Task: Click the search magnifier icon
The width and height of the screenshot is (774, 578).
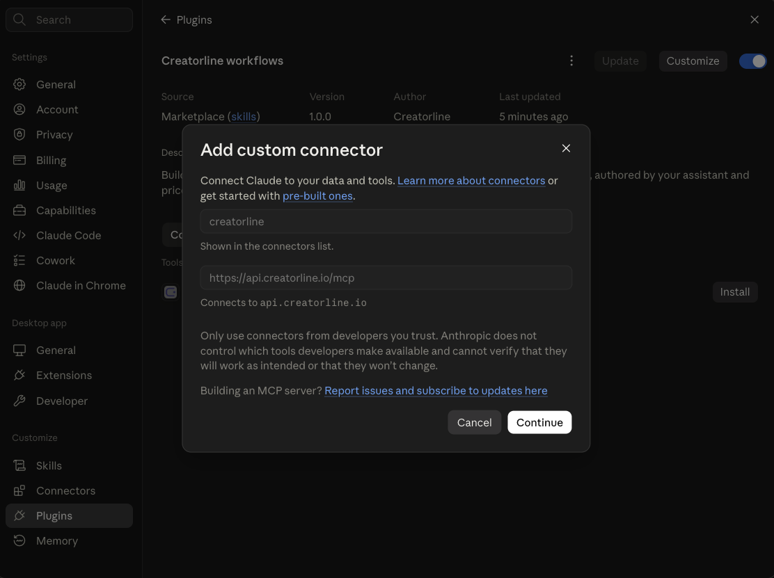Action: [19, 19]
